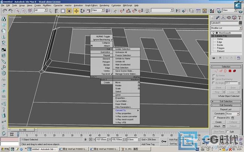Click the Align tool icon
The image size is (244, 152).
pos(184,11)
